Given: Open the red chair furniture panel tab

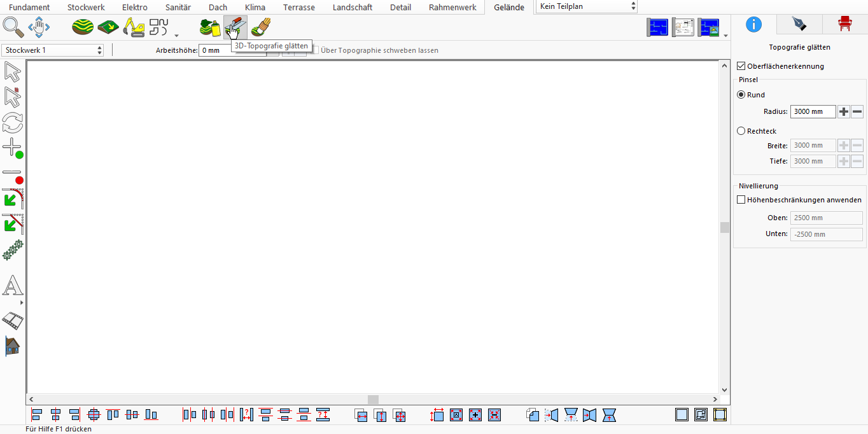Looking at the screenshot, I should (845, 24).
